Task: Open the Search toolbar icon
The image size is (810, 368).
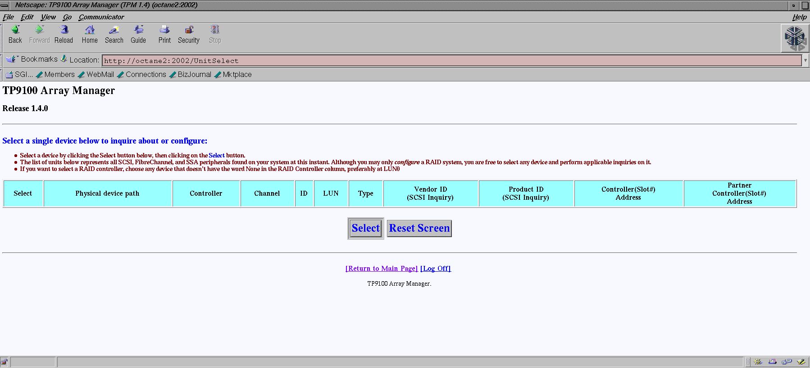Action: click(x=114, y=30)
